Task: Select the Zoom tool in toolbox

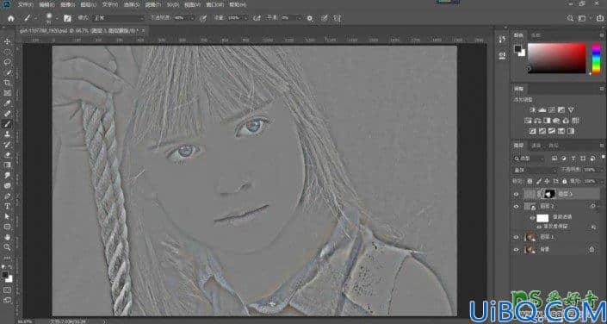Action: point(8,247)
